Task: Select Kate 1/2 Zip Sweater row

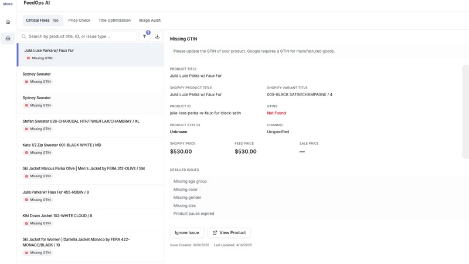Action: pyautogui.click(x=90, y=149)
